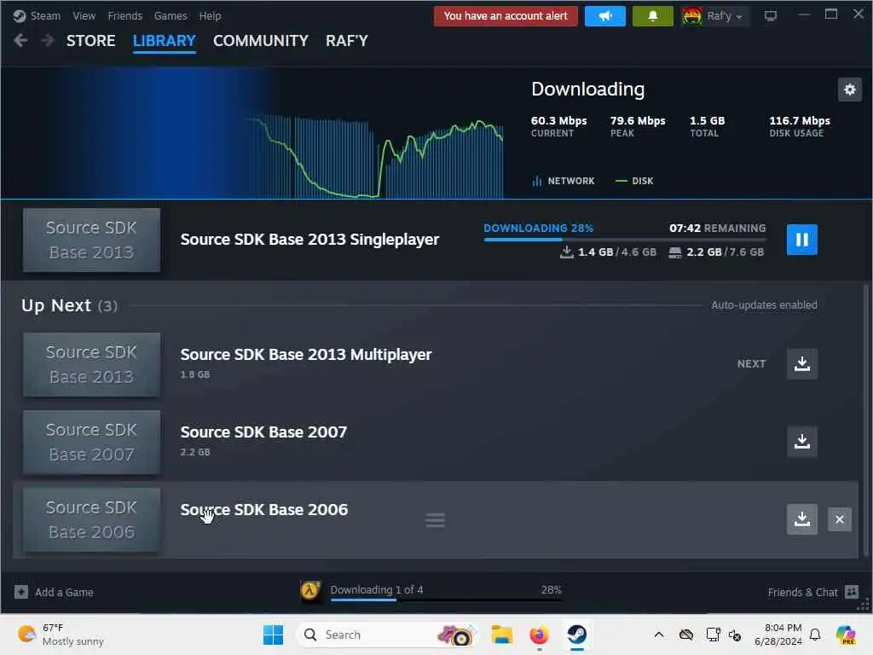Open the Windows Start menu
This screenshot has height=655, width=873.
click(273, 635)
